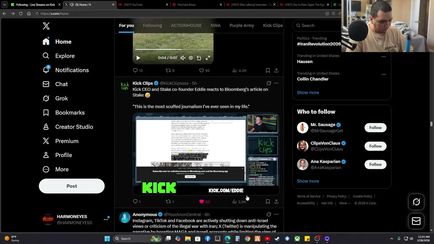The height and width of the screenshot is (244, 434).
Task: Show more trending topics
Action: pos(308,93)
